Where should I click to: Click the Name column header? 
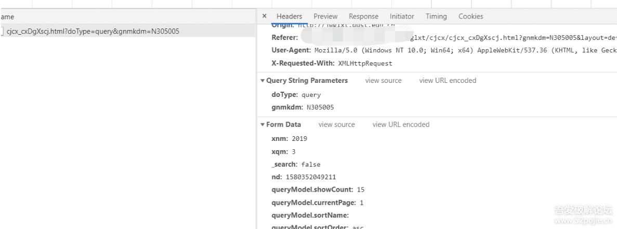7,17
